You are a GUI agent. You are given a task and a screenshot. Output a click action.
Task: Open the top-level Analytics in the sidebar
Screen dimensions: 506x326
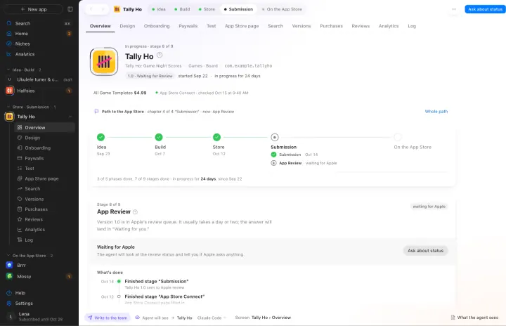pyautogui.click(x=39, y=54)
